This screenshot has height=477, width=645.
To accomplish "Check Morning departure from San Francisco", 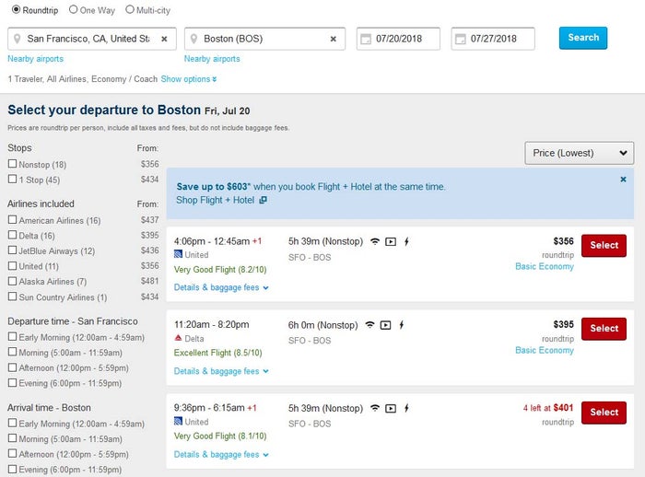I will point(12,352).
